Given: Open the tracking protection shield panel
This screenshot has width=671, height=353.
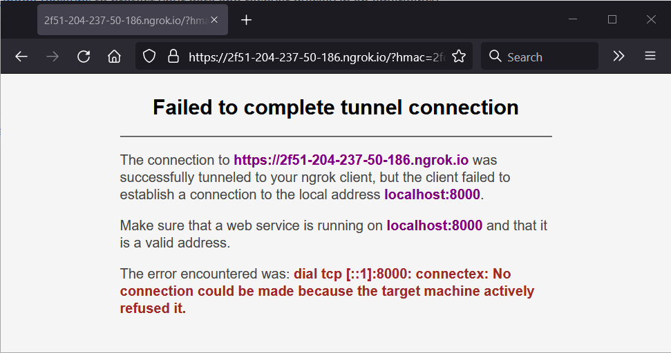Looking at the screenshot, I should tap(149, 57).
